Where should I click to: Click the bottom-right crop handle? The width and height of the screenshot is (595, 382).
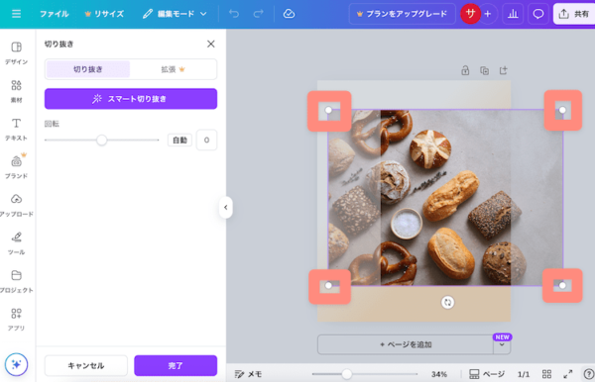pos(562,285)
